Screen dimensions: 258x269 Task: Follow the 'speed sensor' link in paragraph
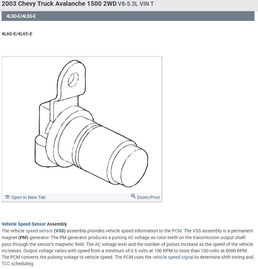pos(39,231)
